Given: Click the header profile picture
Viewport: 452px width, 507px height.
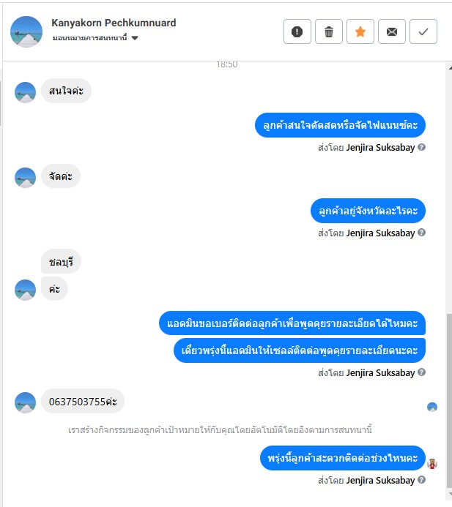Looking at the screenshot, I should pyautogui.click(x=26, y=31).
